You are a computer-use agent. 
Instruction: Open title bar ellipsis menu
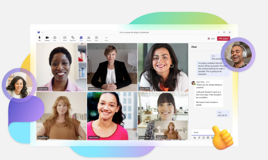click(x=42, y=32)
